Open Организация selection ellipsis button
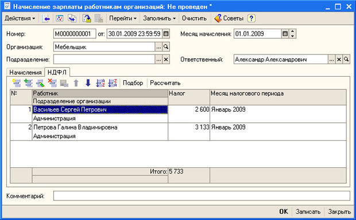The height and width of the screenshot is (220, 356). [158, 47]
